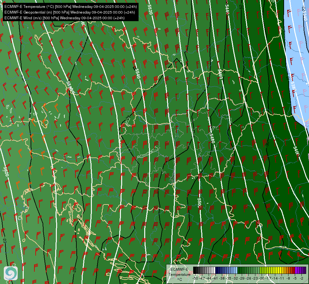Click the ECMWF-E Temperature °C legend title

(180, 274)
